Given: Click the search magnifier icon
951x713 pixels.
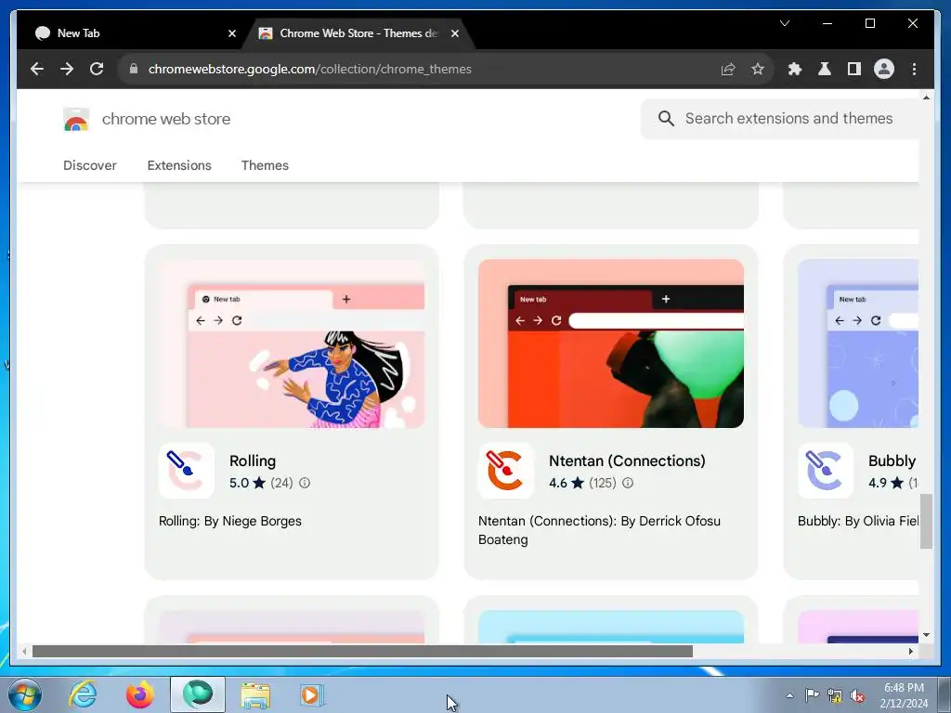Looking at the screenshot, I should pos(666,119).
